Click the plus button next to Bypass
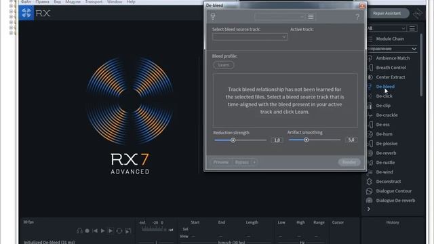Image resolution: width=434 pixels, height=244 pixels. tap(254, 162)
